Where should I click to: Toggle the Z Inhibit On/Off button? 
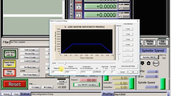62,82
